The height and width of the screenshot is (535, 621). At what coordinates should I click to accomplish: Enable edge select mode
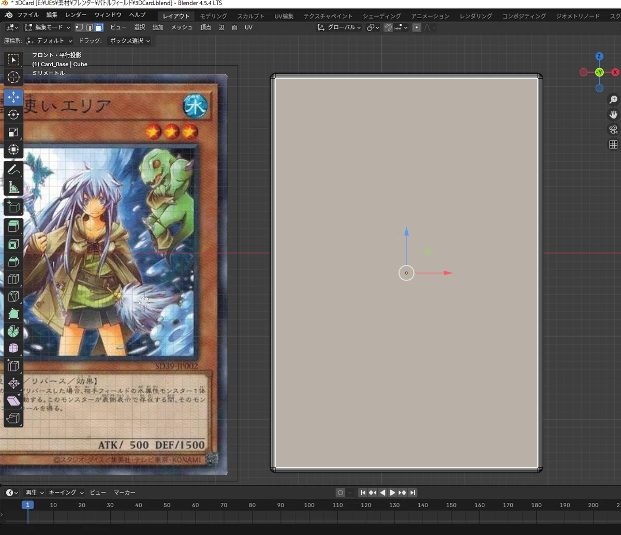[89, 27]
